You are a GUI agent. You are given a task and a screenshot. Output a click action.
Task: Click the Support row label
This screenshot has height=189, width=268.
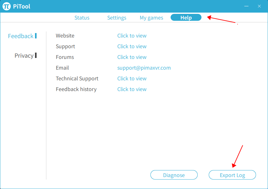(x=66, y=46)
